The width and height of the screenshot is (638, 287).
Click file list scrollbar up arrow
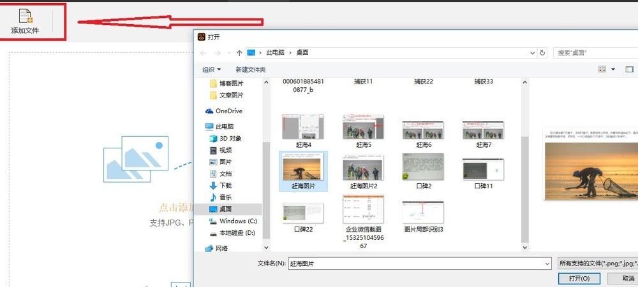pyautogui.click(x=525, y=81)
